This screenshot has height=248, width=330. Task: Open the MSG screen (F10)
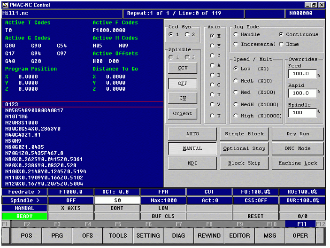click(x=270, y=236)
